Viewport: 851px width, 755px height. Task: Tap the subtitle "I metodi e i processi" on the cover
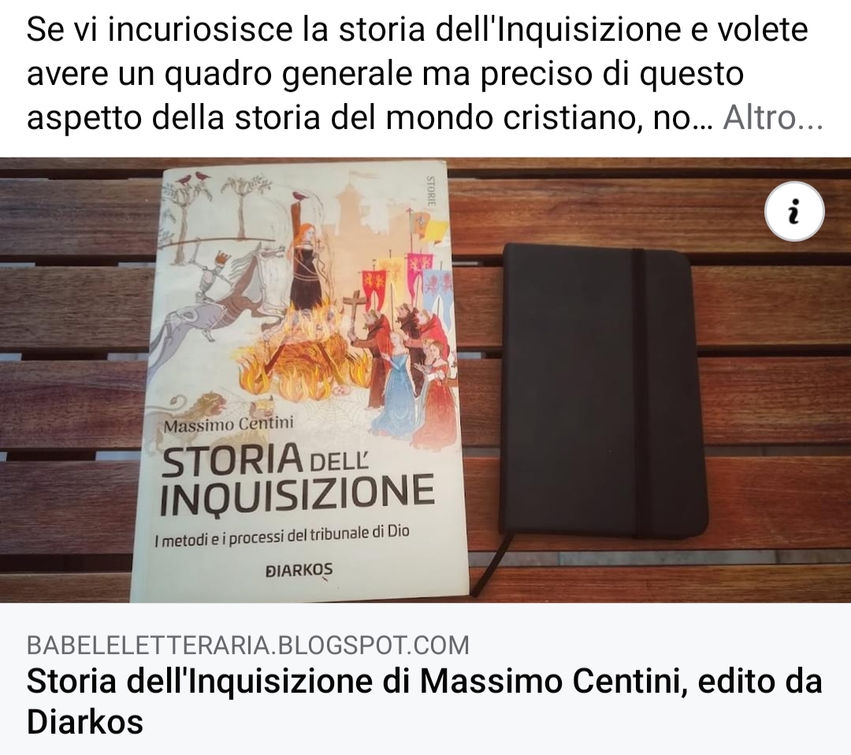(x=281, y=535)
